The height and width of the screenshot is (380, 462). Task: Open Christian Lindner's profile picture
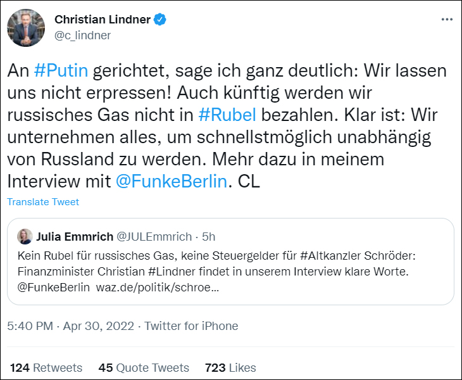[x=26, y=27]
